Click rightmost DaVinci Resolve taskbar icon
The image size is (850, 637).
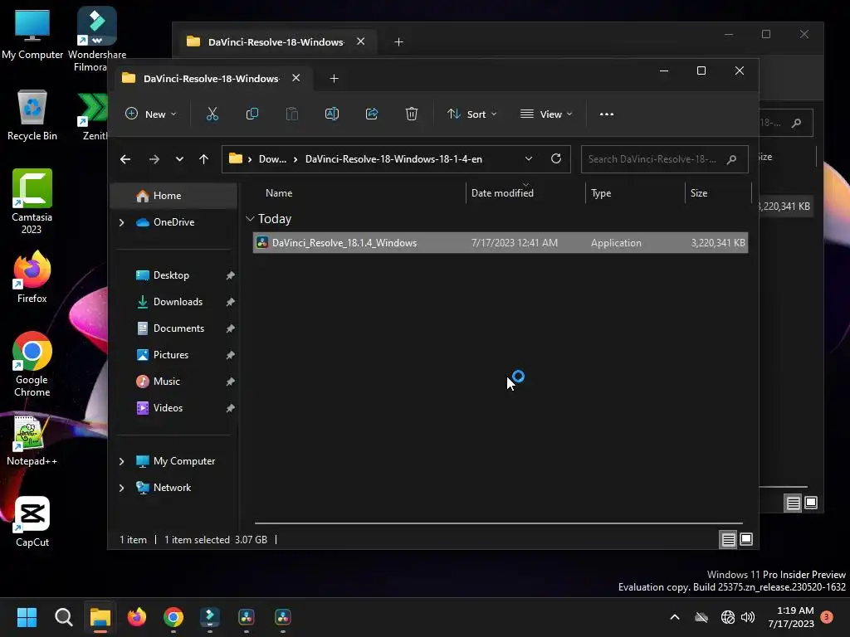point(283,617)
